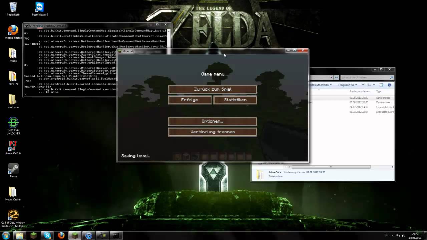Open the Windows Start menu orb
Viewport: 427px width, 240px height.
(x=6, y=236)
